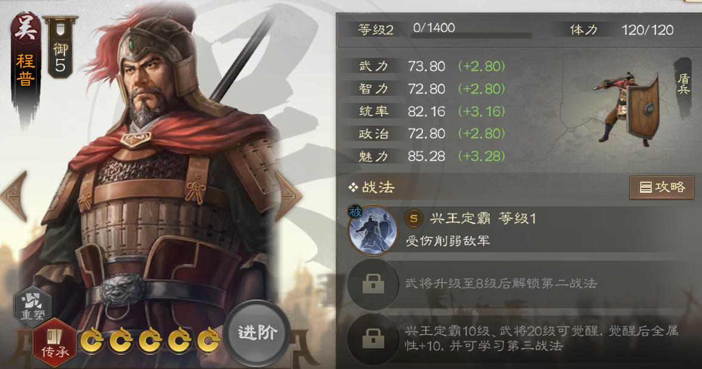Tap the 进阶 advance round button

click(x=257, y=333)
